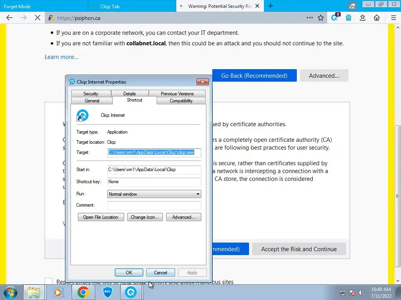Click the Cliqz Internet shortcut icon in dialog

pyautogui.click(x=82, y=115)
